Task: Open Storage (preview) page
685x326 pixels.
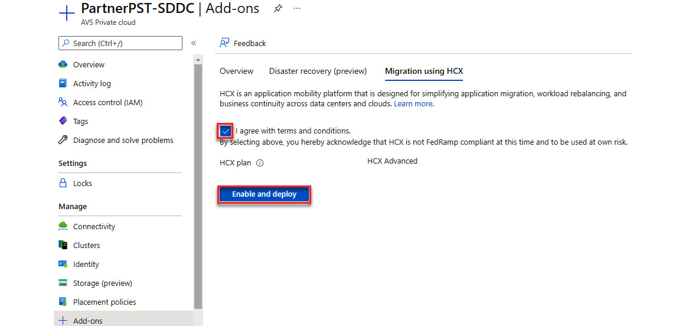Action: tap(103, 283)
